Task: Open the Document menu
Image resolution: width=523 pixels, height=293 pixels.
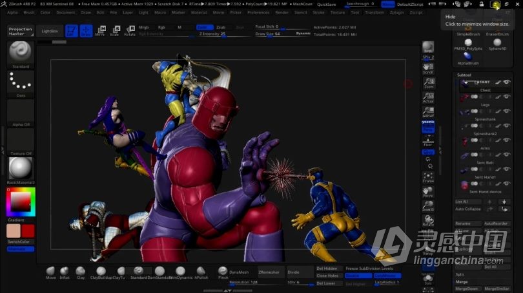Action: coord(66,12)
